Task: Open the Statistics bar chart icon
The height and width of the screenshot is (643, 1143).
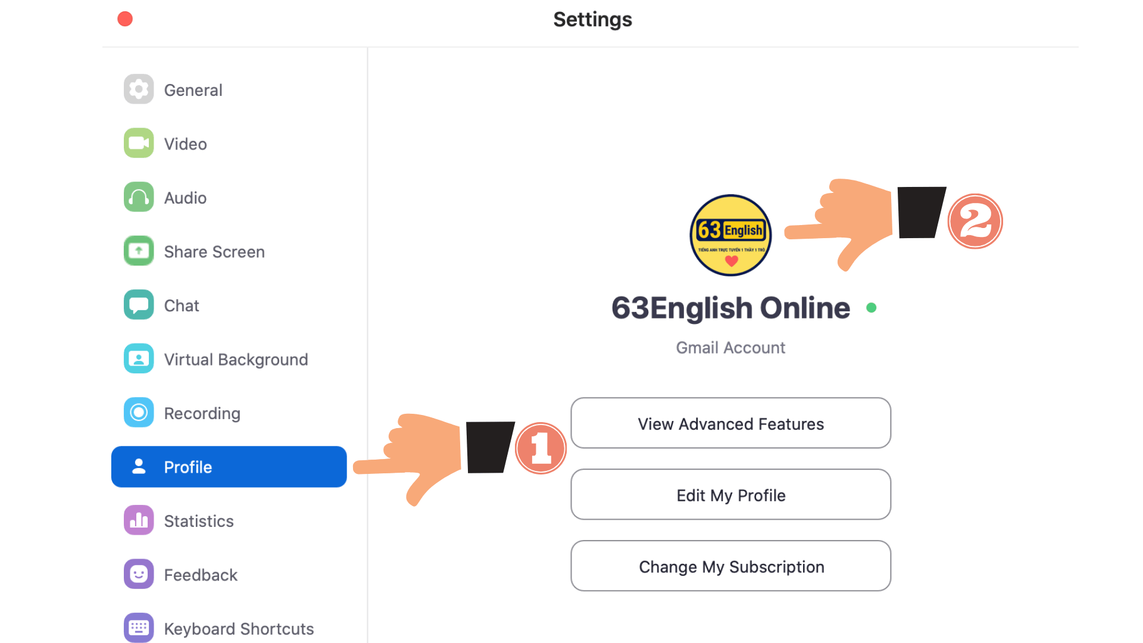Action: [139, 520]
